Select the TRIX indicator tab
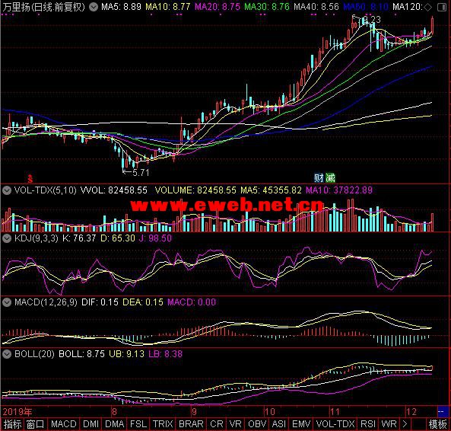The image size is (451, 431). tap(163, 424)
